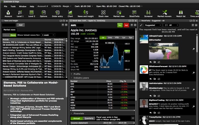Screen dimensions: 199x125
Task: Click the AAPL symbol input field
Action: 77,25
